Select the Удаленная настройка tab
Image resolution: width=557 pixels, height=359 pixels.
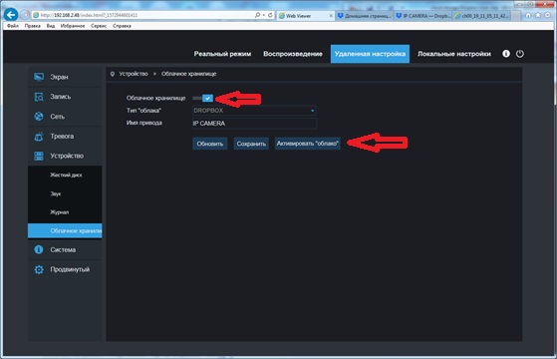point(370,54)
